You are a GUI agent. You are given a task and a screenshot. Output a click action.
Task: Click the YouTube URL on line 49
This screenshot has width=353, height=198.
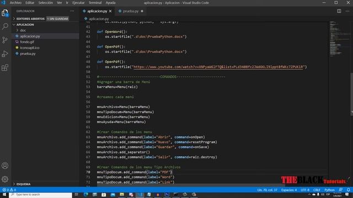tap(218, 67)
